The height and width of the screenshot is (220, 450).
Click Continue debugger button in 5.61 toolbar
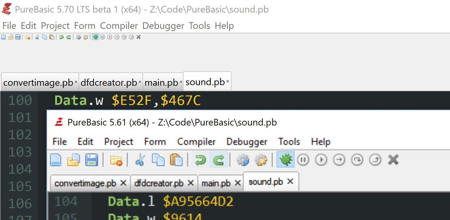coord(321,160)
